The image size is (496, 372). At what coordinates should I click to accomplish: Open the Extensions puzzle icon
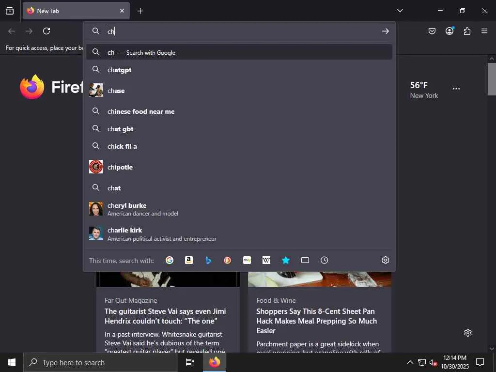pos(467,31)
